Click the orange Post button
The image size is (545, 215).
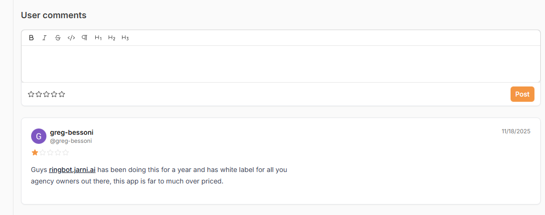point(522,94)
